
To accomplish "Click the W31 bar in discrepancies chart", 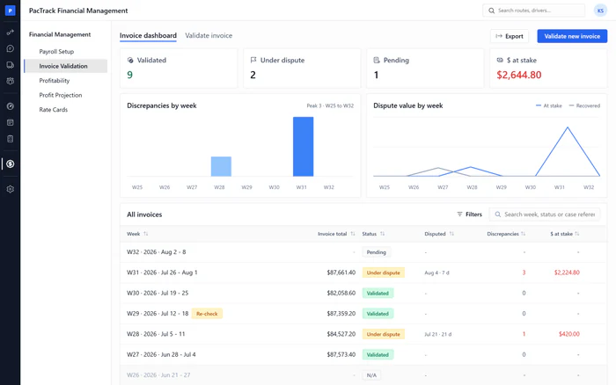I will (x=303, y=147).
